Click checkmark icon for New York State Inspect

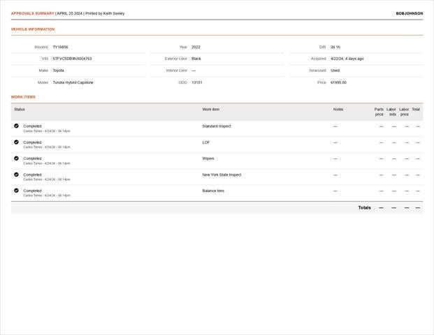coord(16,174)
